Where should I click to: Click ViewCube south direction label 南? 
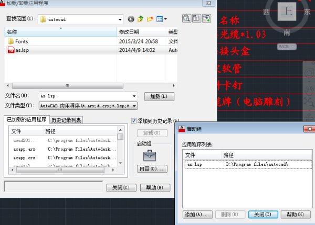[x=287, y=32]
